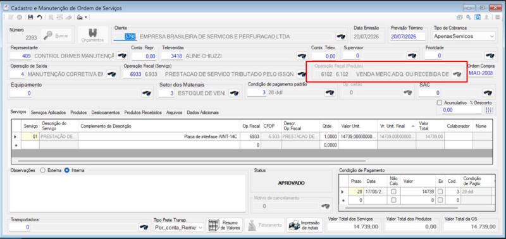Screen dimensions: 506x239
Task: Click the blue refresh window icon at top right
Action: 477,18
